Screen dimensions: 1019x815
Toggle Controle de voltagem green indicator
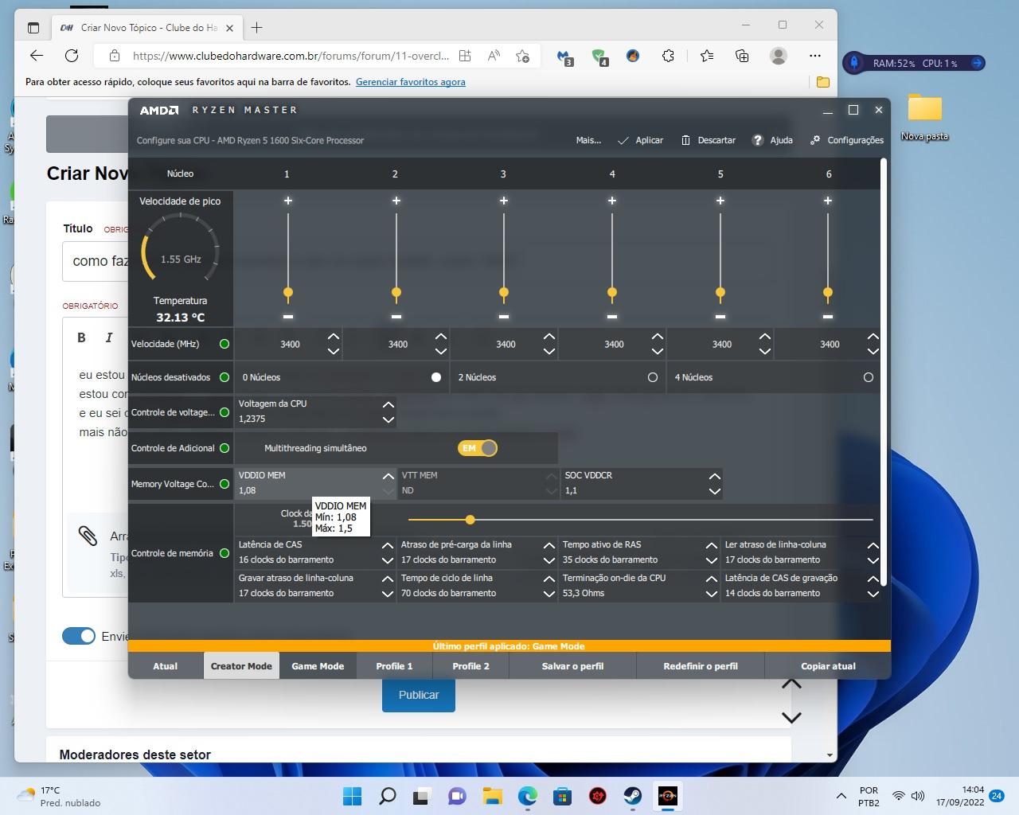click(224, 412)
